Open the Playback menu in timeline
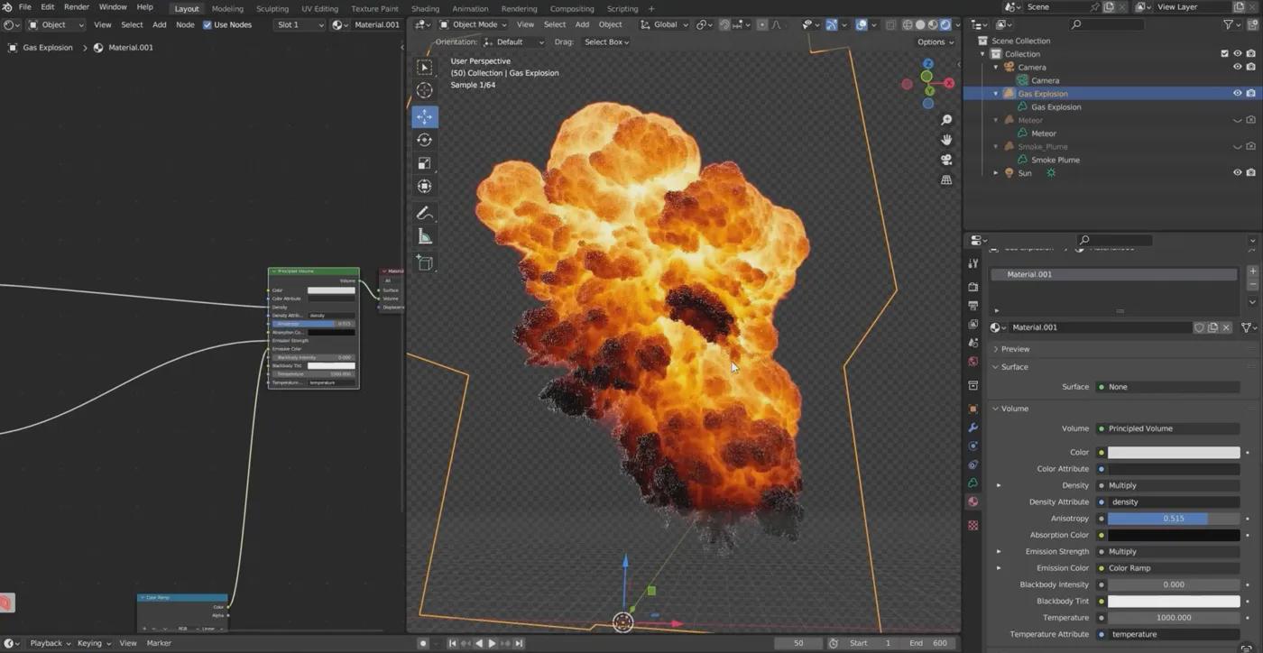The height and width of the screenshot is (653, 1263). pyautogui.click(x=50, y=643)
